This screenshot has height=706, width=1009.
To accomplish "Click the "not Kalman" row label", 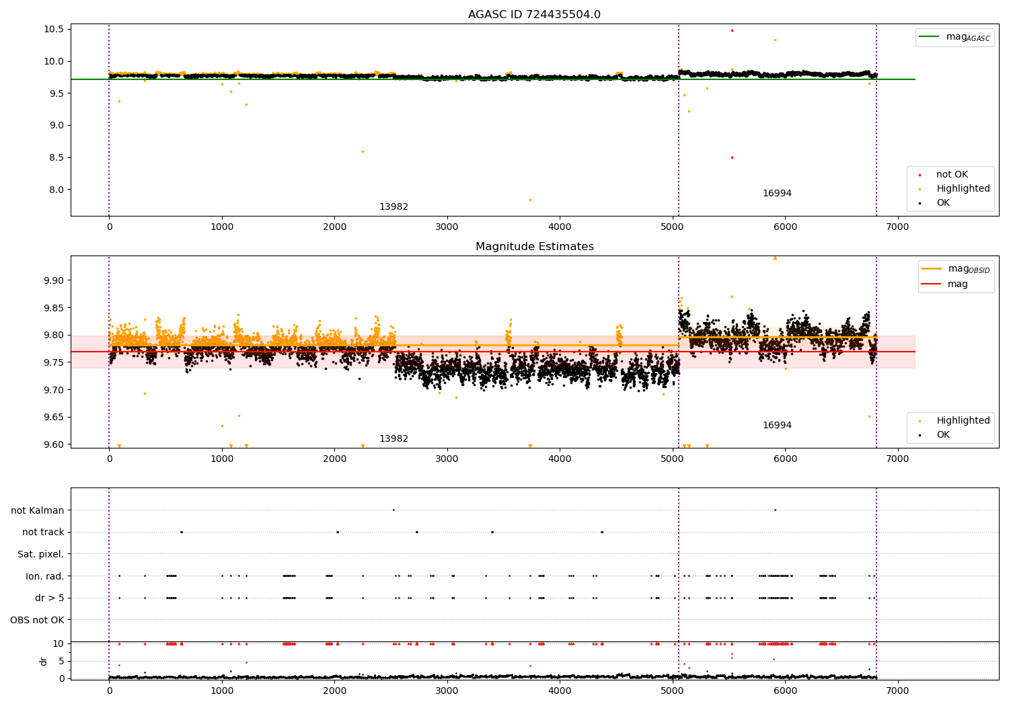I will point(38,511).
